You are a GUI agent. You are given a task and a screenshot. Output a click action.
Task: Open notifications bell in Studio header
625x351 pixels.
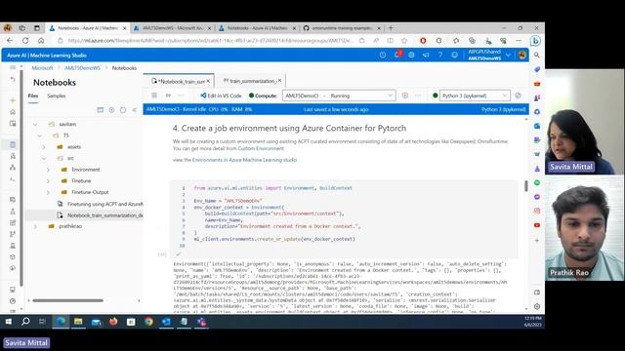[397, 55]
